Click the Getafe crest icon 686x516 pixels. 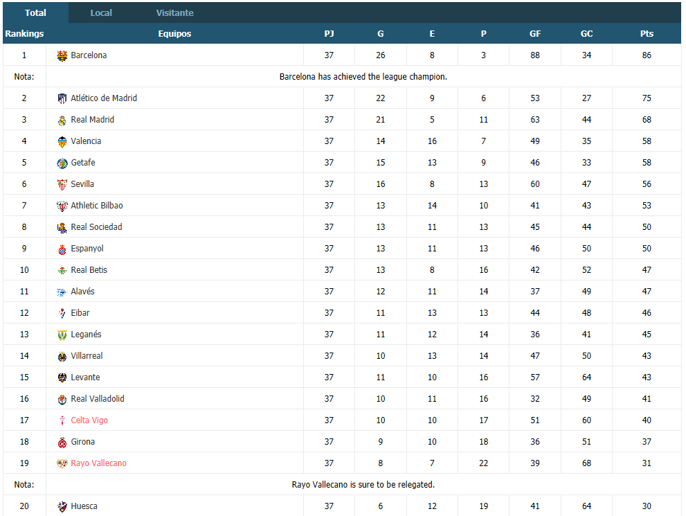click(x=62, y=163)
